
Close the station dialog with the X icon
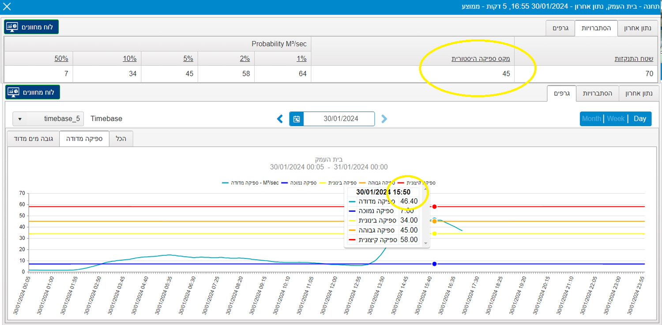pyautogui.click(x=7, y=7)
